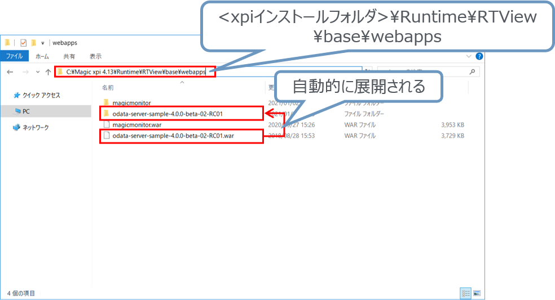Open the quick access toolbar dropdown
The height and width of the screenshot is (300, 555).
coord(42,43)
